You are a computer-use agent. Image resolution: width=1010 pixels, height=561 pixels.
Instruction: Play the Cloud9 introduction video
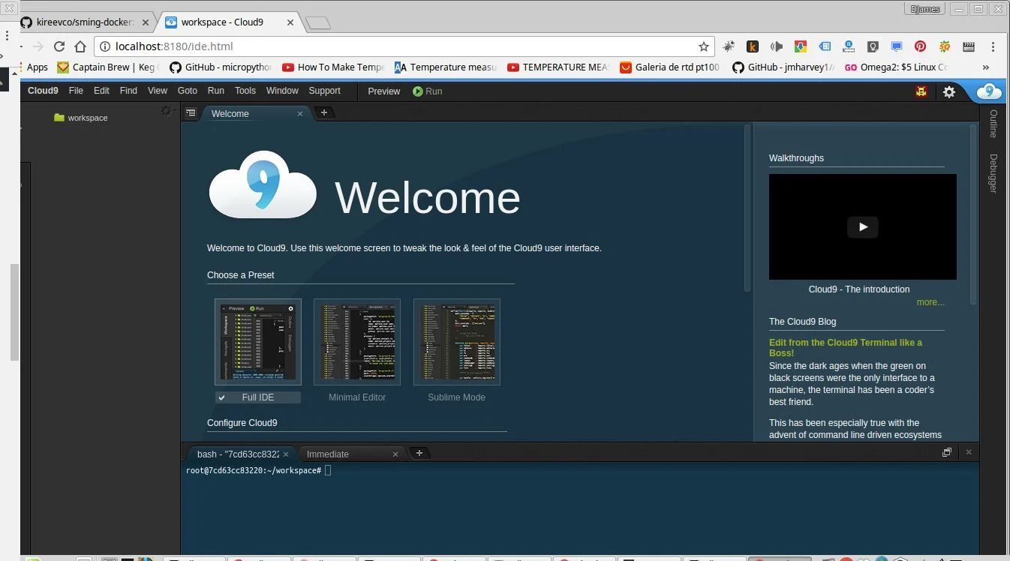(863, 227)
